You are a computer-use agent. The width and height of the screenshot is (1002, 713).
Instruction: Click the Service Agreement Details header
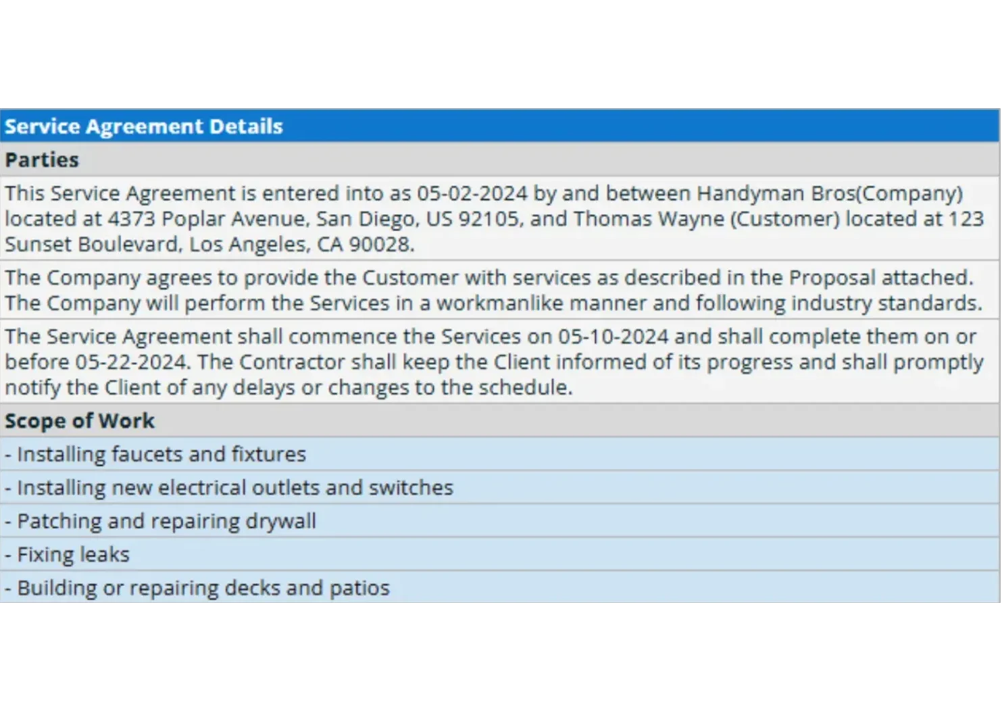pos(144,126)
